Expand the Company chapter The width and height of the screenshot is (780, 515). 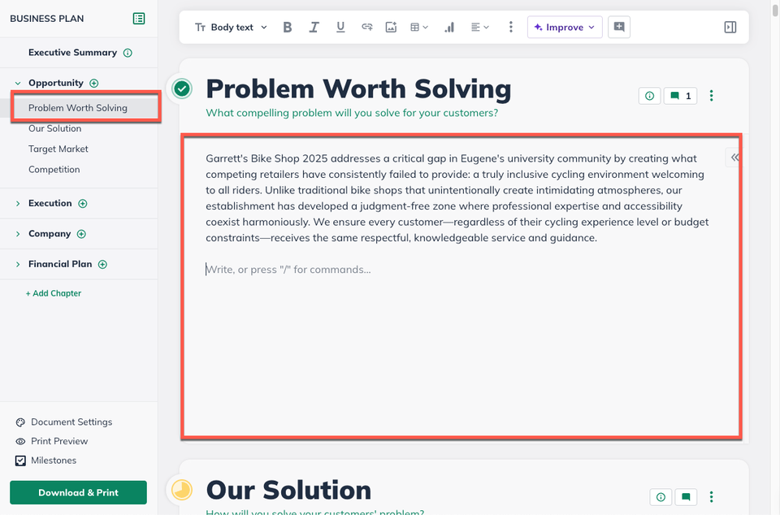click(x=18, y=234)
